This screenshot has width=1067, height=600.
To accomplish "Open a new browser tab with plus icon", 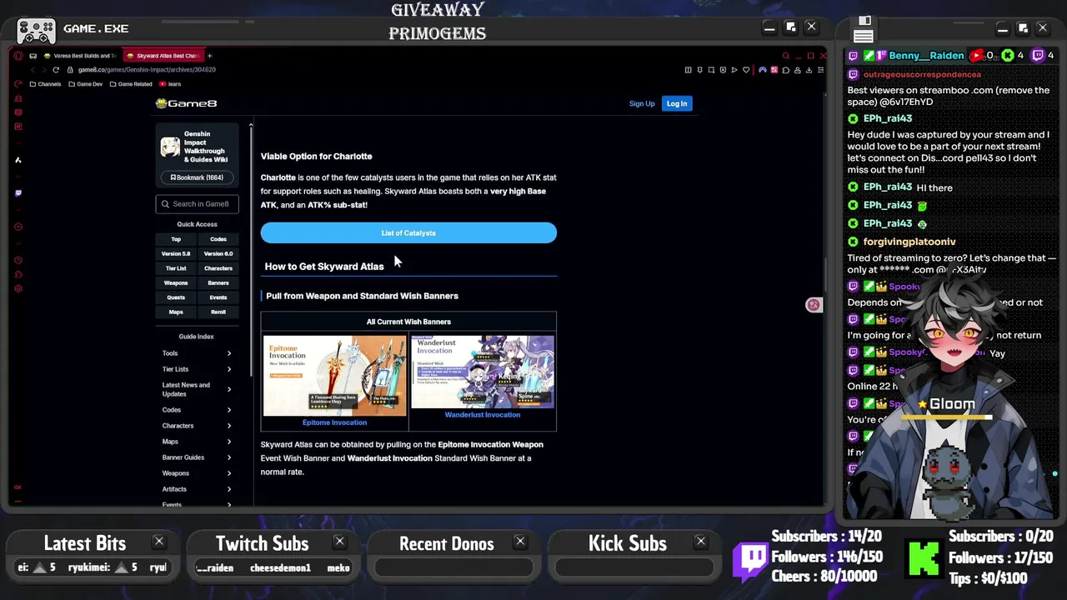I will [x=210, y=56].
